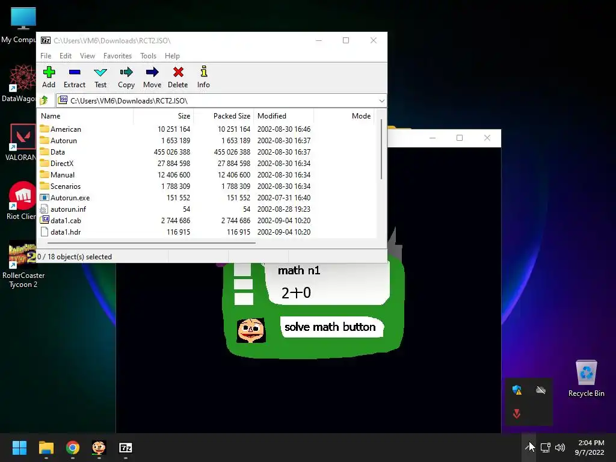This screenshot has height=462, width=616.
Task: Sort by the Modified column header
Action: coord(284,116)
